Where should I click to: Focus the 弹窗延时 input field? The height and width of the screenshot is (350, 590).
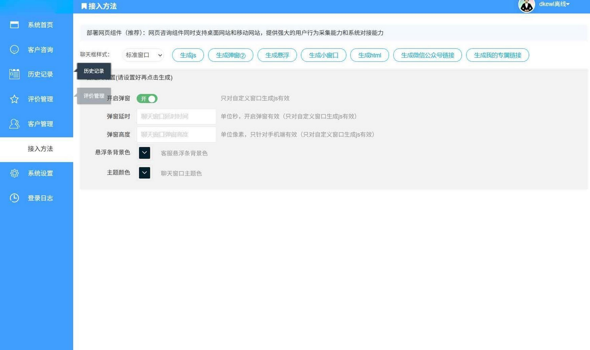point(176,116)
